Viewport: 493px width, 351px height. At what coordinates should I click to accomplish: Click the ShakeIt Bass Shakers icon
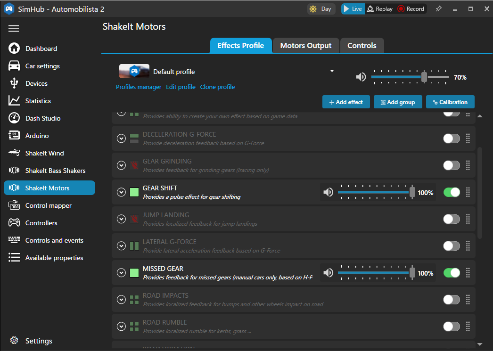pyautogui.click(x=14, y=170)
